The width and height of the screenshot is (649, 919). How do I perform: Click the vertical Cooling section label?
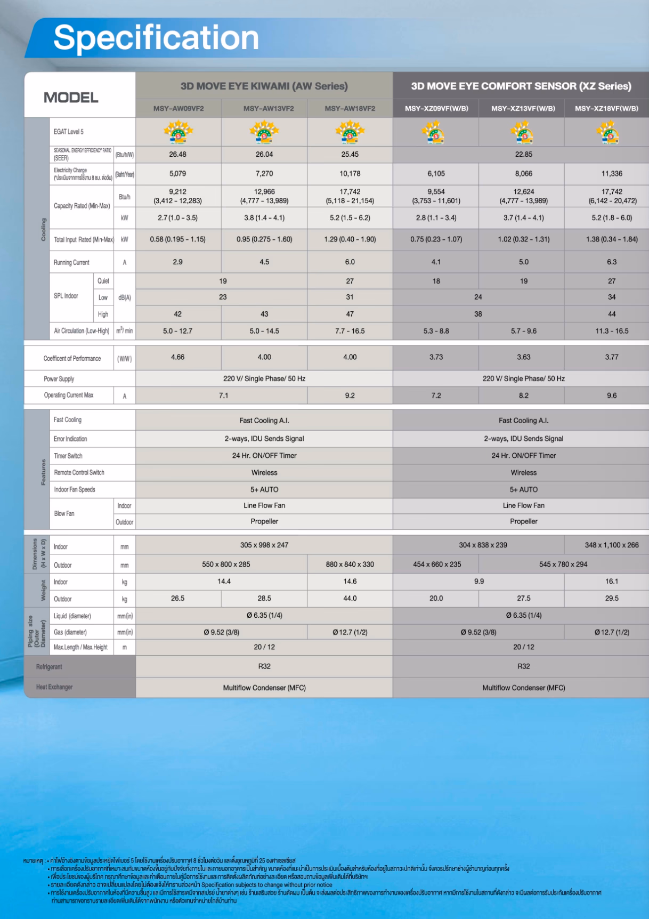(44, 229)
